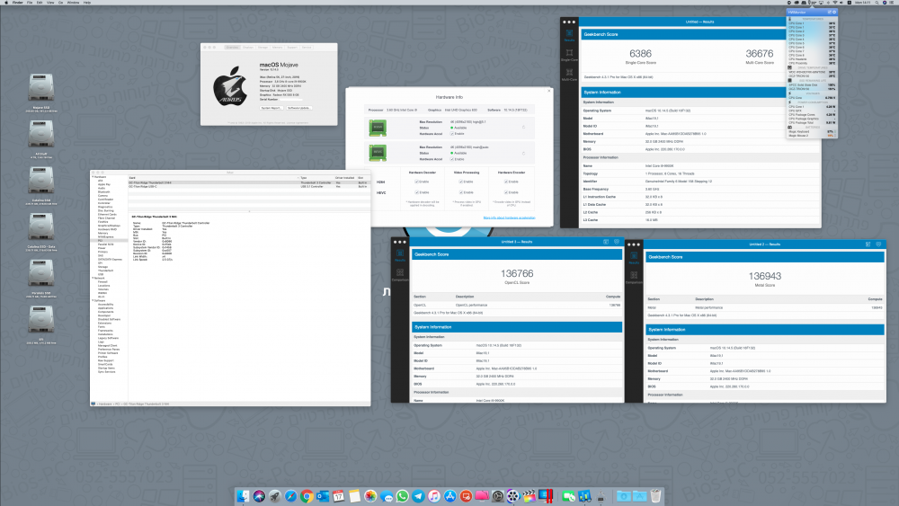Viewport: 899px width, 506px height.
Task: Open Telegram from the Dock
Action: click(x=419, y=496)
